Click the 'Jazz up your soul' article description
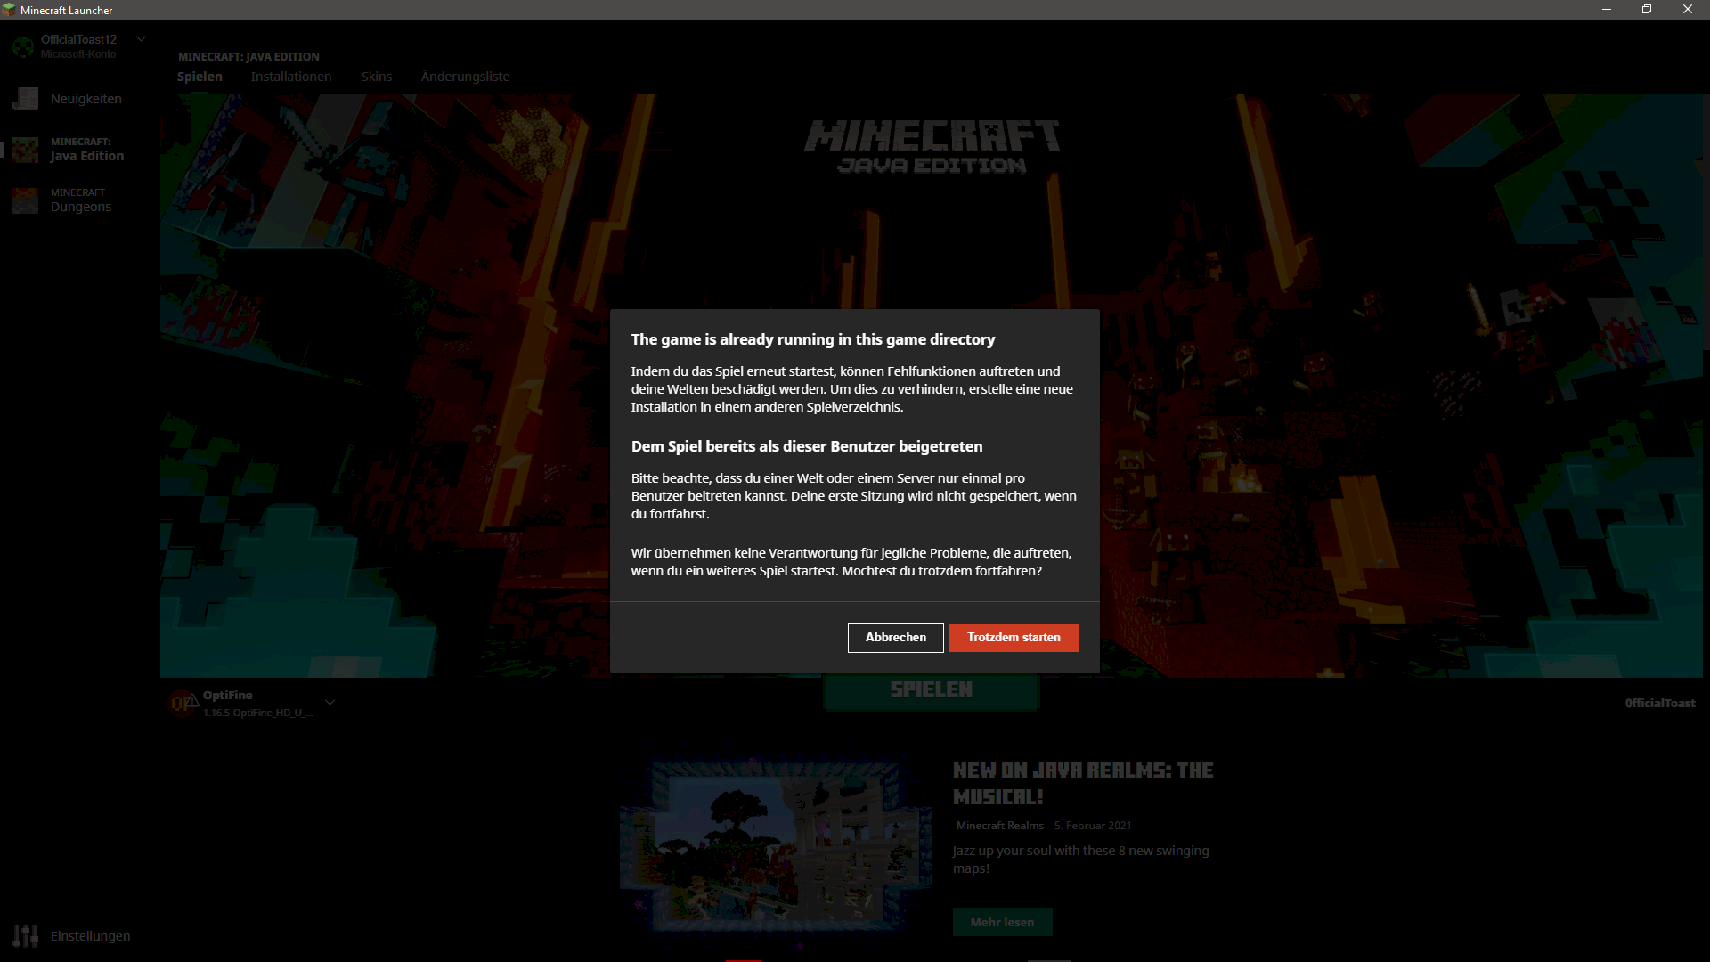1710x962 pixels. [1080, 860]
